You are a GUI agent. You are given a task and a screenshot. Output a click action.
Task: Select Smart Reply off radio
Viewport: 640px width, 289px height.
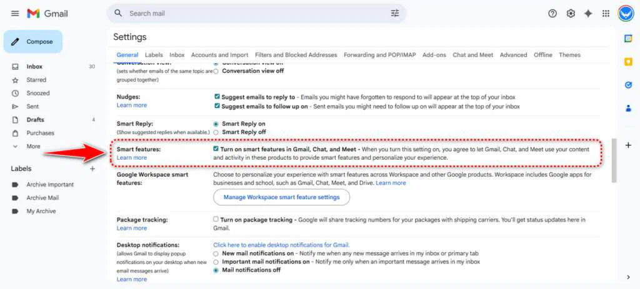pyautogui.click(x=216, y=132)
